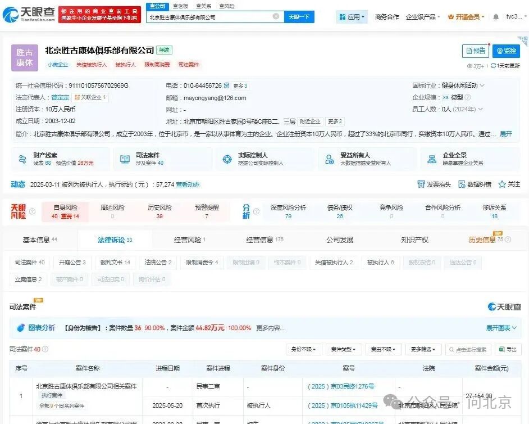Open the 受益所有人 card
Screen dimensions: 529x424
coord(368,159)
